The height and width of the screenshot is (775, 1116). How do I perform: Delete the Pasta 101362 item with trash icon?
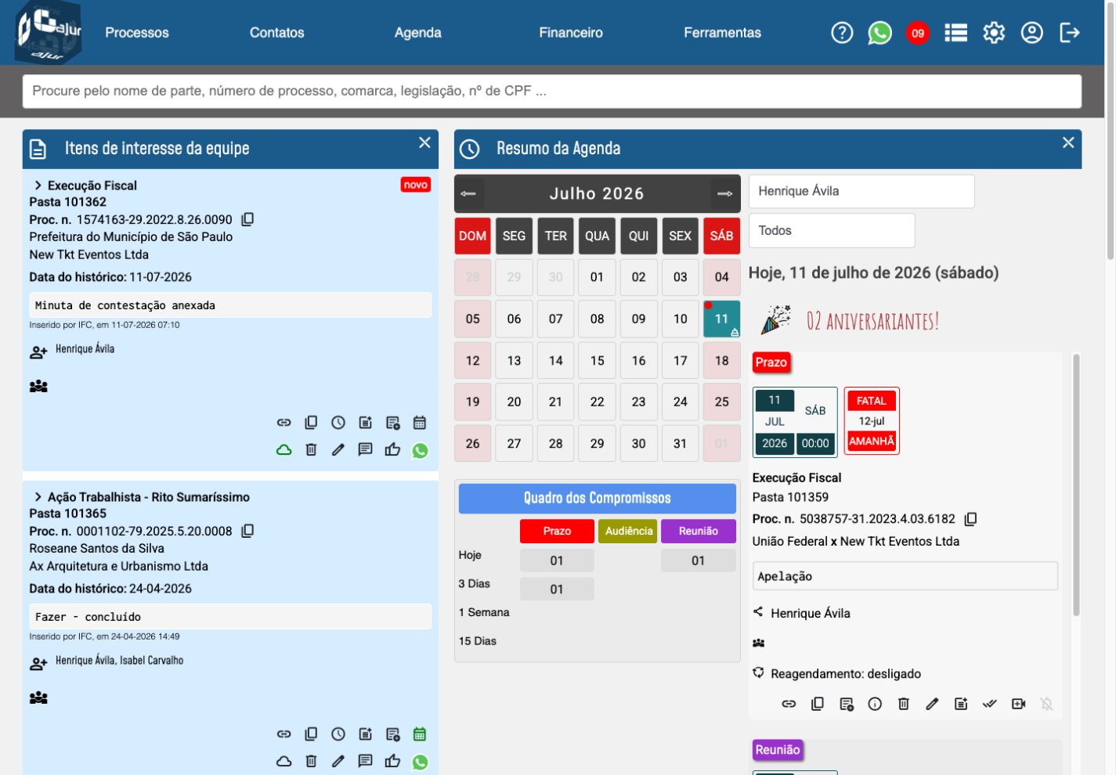(311, 450)
